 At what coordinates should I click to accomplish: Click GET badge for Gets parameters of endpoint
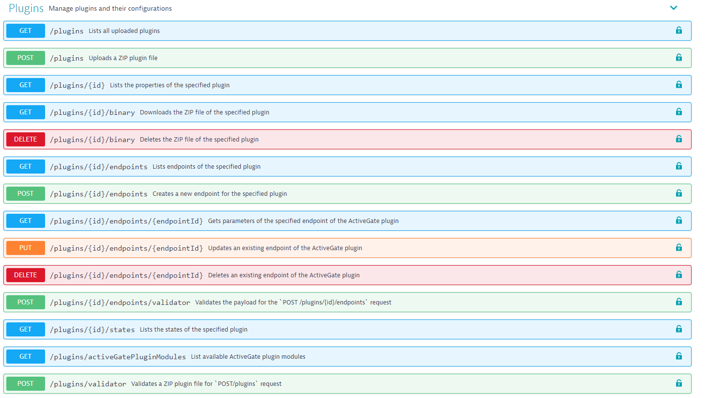tap(26, 221)
